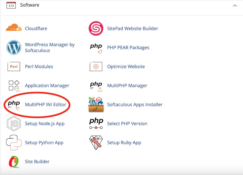This screenshot has width=243, height=175.
Task: Click the Setup Ruby App link
Action: click(124, 143)
